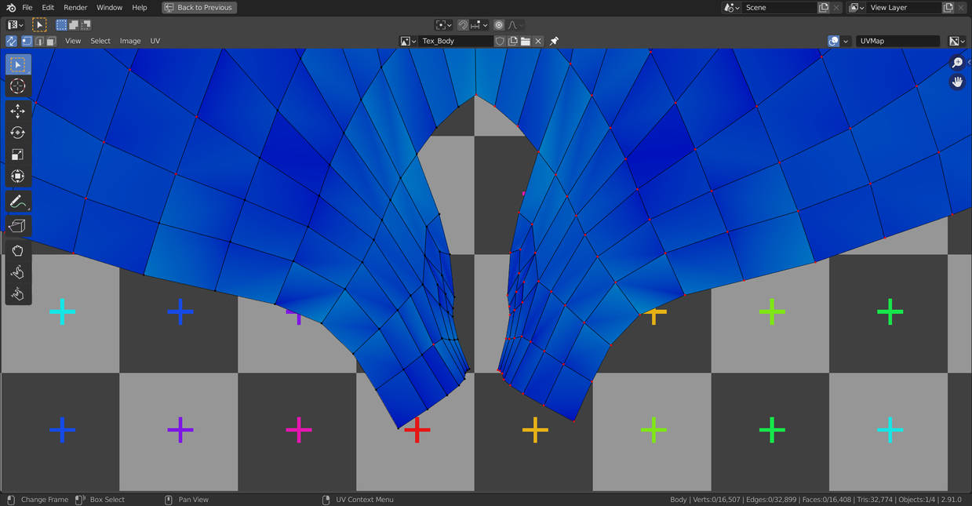Click the pan hand gizmo

[957, 82]
